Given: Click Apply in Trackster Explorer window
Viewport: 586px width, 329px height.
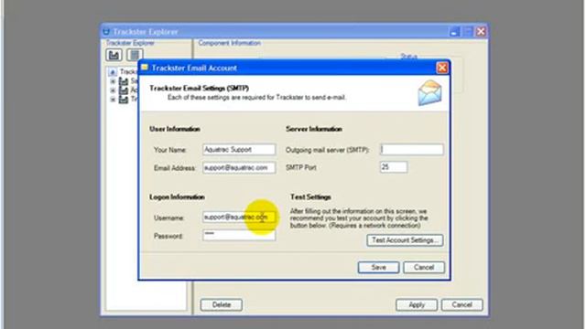Looking at the screenshot, I should (417, 304).
